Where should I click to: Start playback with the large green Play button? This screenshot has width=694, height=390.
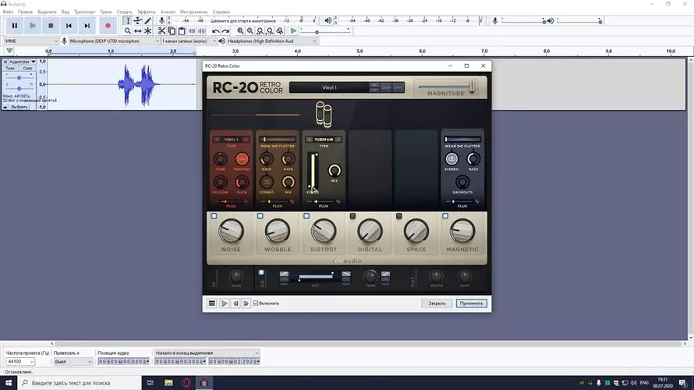(33, 26)
